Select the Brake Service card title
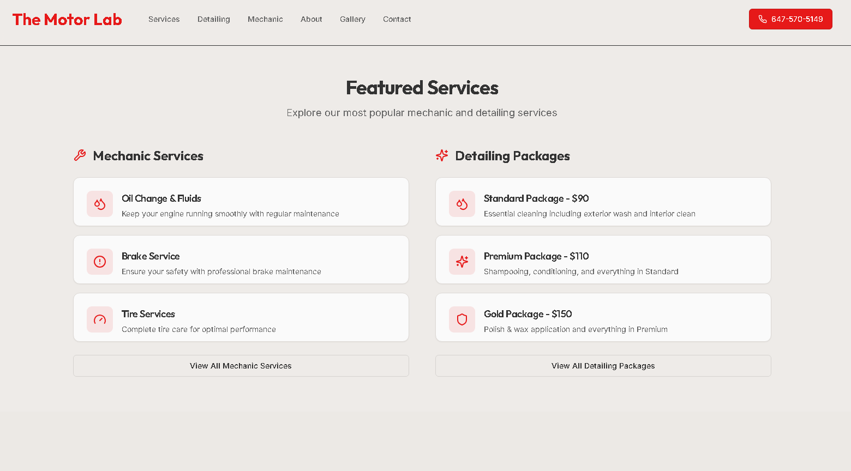851x471 pixels. [x=151, y=256]
